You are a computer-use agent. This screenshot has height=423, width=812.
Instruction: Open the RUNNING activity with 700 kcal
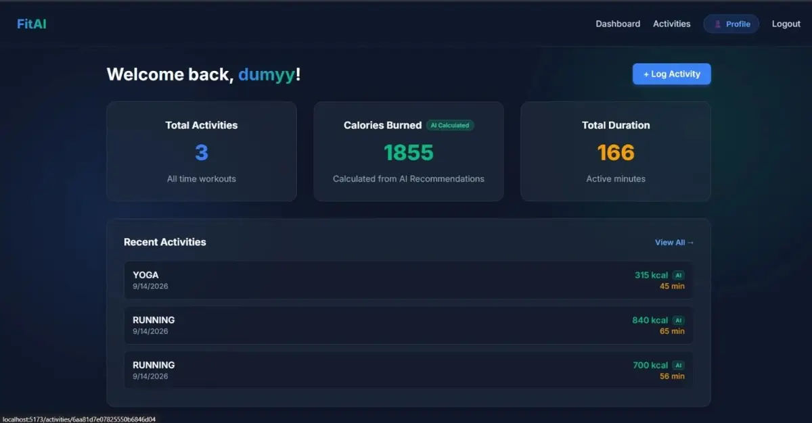409,370
